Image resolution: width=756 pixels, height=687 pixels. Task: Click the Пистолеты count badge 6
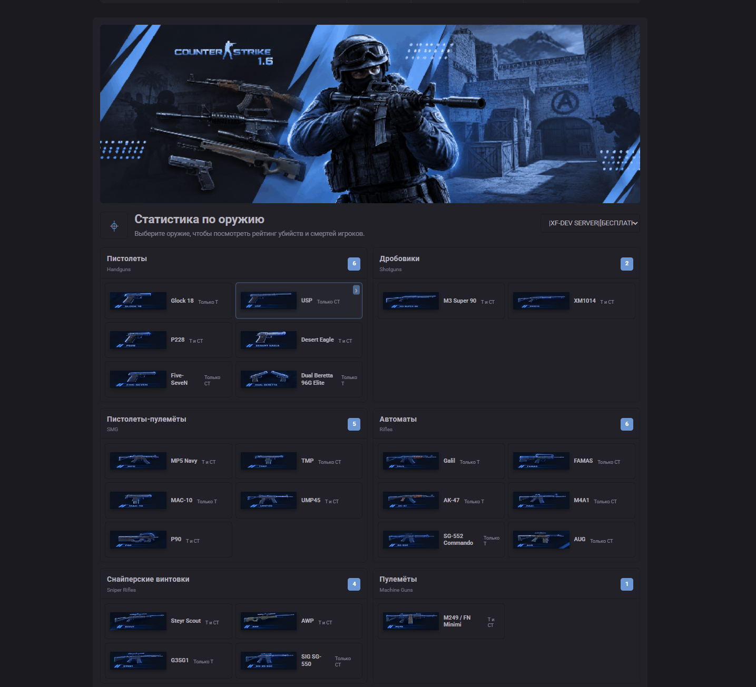(x=354, y=264)
